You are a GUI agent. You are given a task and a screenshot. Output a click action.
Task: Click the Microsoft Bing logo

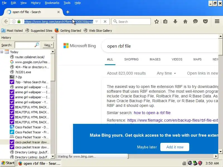[x=80, y=46]
